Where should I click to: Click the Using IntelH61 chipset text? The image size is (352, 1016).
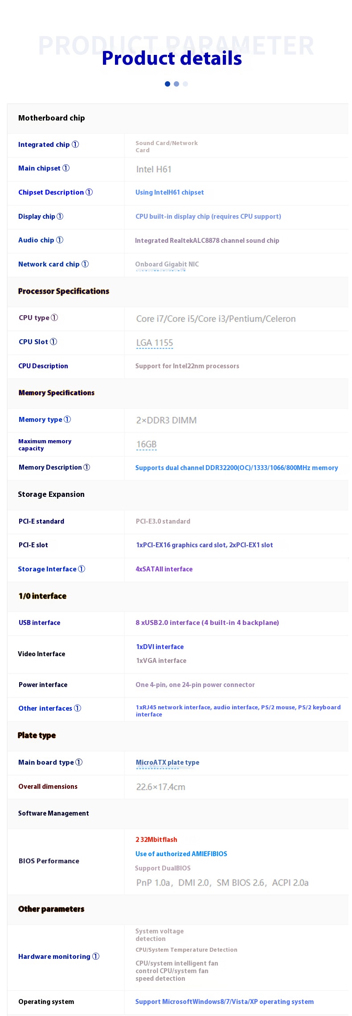[170, 192]
